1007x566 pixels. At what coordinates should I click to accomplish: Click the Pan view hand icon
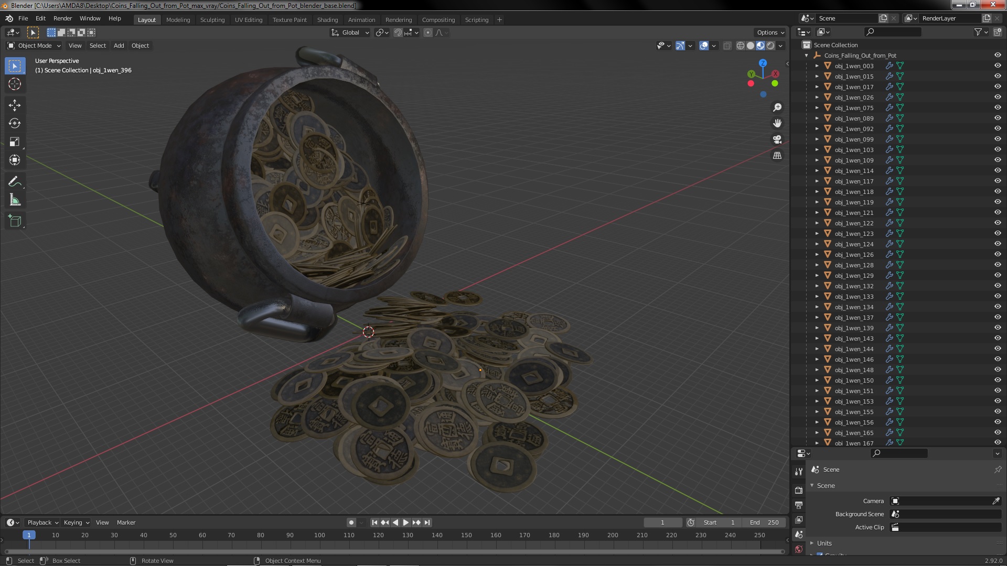777,123
